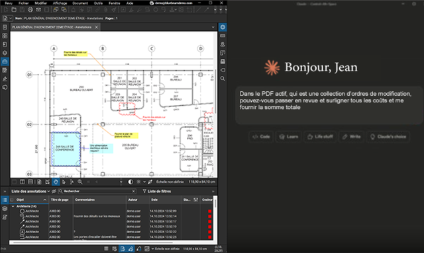Select the Pan hand tool in navigation bar
424x253 pixels.
[56, 182]
